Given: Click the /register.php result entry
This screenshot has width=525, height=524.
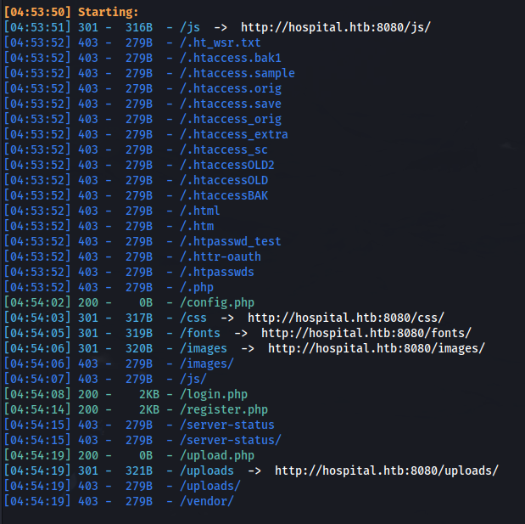Looking at the screenshot, I should (224, 409).
